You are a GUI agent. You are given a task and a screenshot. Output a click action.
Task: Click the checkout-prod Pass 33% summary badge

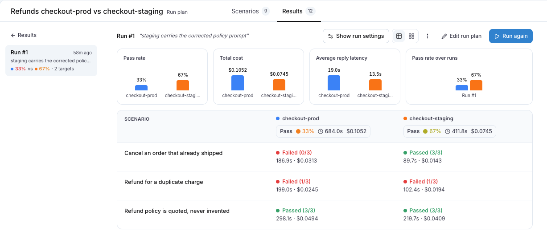(323, 131)
